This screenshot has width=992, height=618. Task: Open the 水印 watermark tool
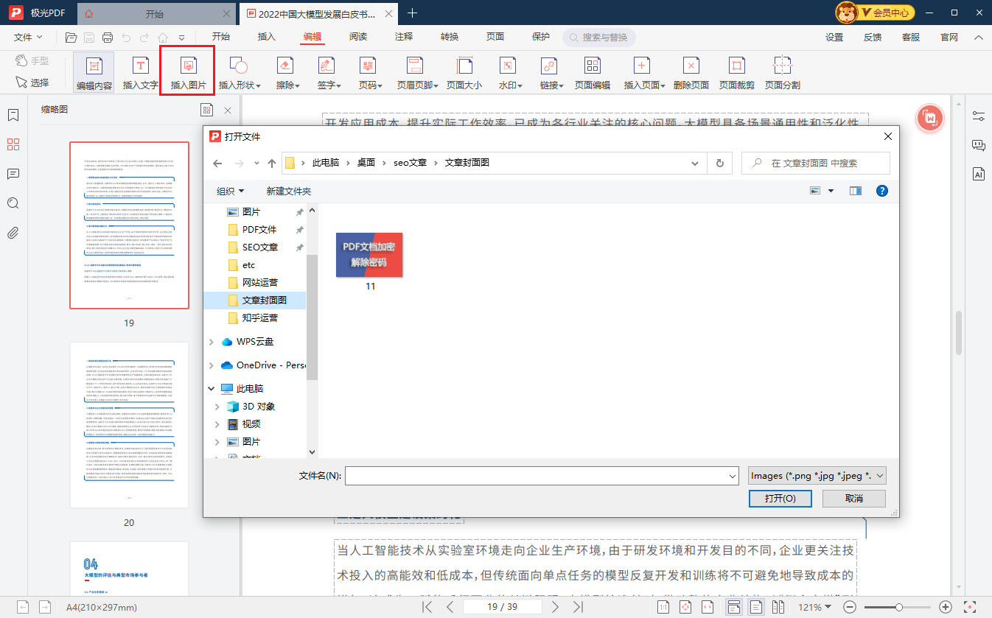coord(510,73)
